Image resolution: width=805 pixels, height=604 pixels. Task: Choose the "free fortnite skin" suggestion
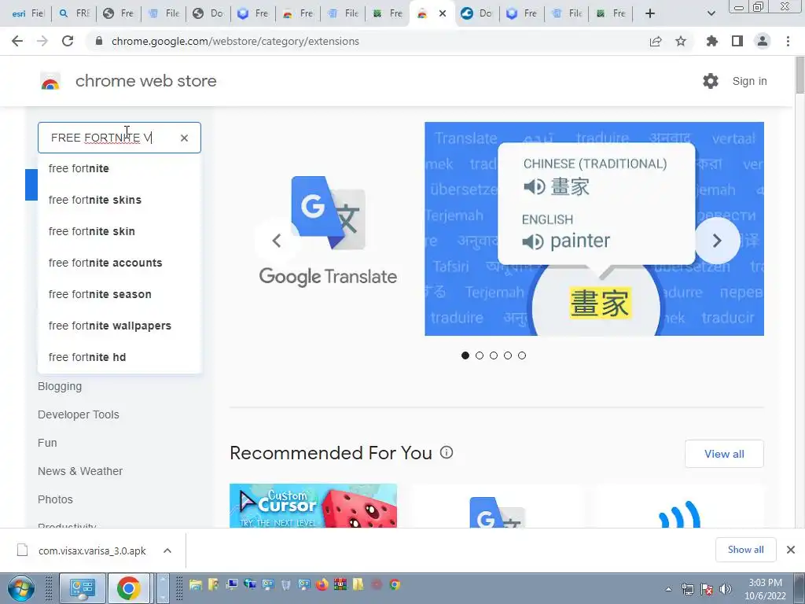coord(119,231)
